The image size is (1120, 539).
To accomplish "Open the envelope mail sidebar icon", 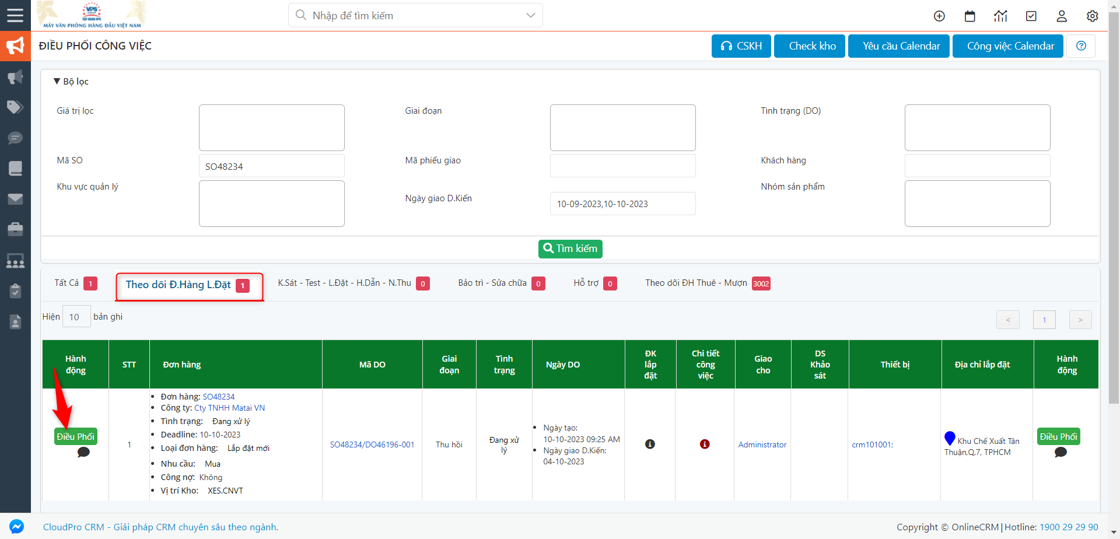I will pos(15,199).
